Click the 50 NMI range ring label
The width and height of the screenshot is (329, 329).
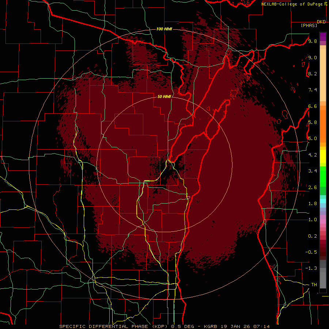coord(164,97)
